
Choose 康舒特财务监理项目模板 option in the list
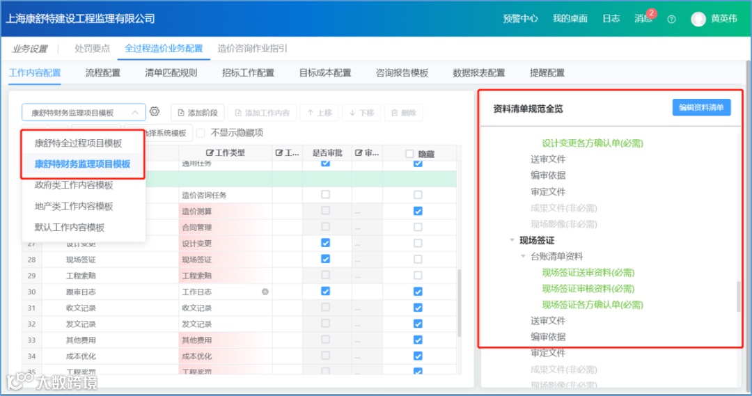click(x=82, y=164)
